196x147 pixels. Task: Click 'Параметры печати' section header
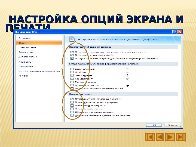pyautogui.click(x=122, y=94)
